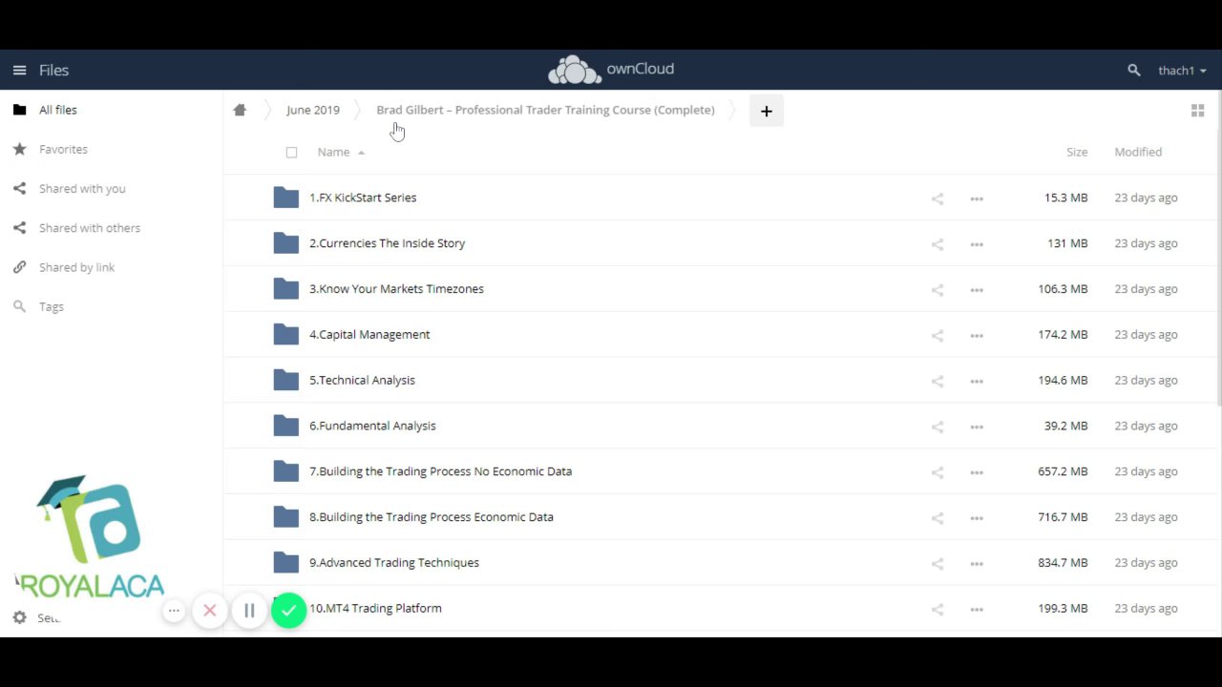
Task: Click 716.7 MB size value
Action: click(x=1063, y=517)
